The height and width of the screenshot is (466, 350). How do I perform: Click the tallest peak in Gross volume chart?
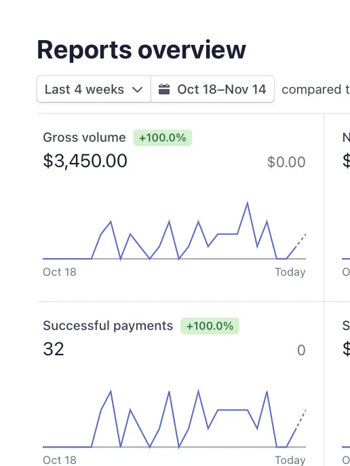(248, 203)
